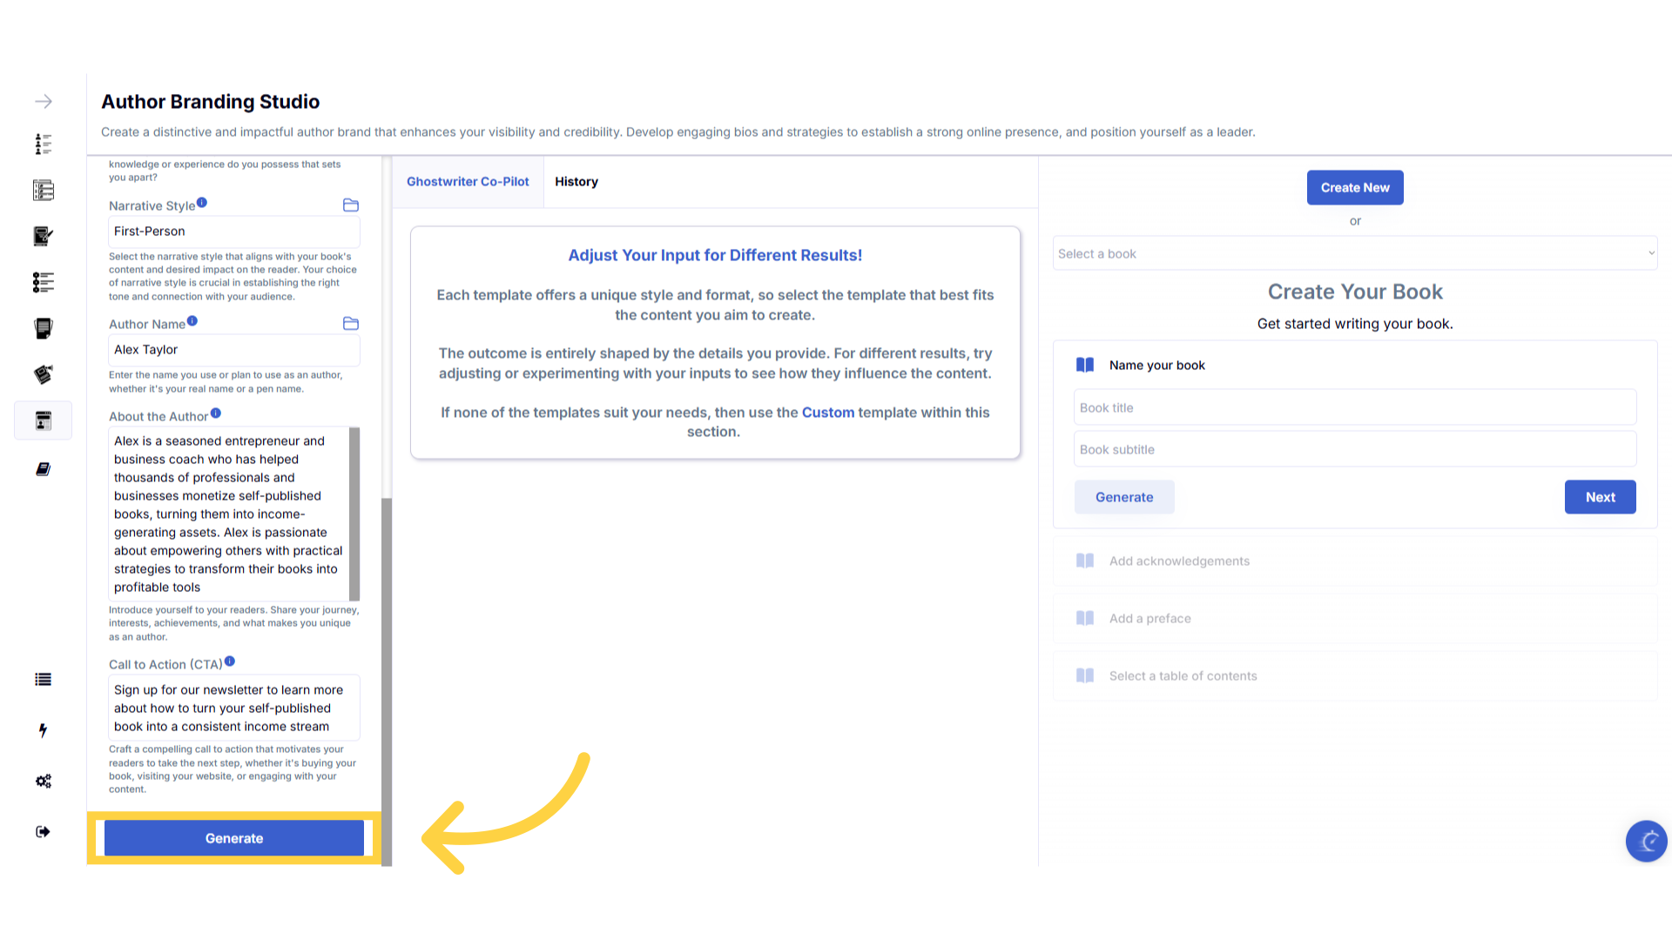
Task: Click the Create New button
Action: [x=1355, y=188]
